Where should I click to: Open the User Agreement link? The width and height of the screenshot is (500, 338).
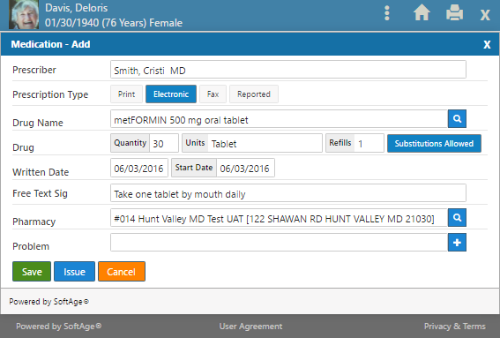click(250, 327)
